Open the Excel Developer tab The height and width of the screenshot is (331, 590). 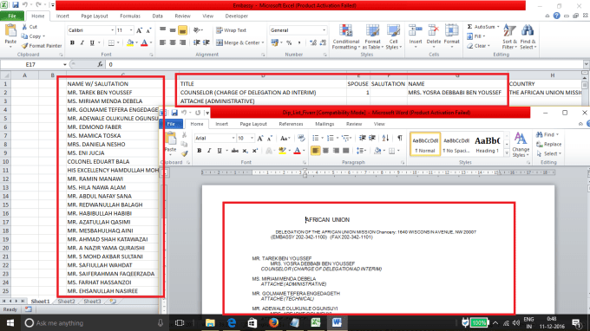point(236,16)
